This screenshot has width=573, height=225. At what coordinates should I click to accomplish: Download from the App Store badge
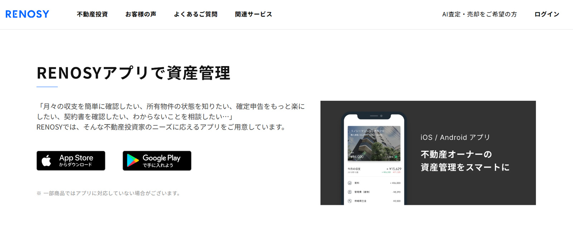pyautogui.click(x=71, y=161)
